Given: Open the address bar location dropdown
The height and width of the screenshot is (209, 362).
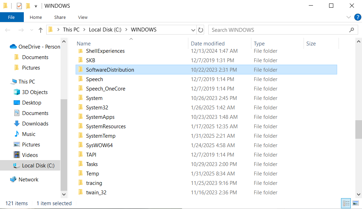Looking at the screenshot, I should 193,30.
